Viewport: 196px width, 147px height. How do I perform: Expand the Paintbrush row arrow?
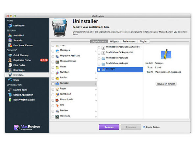[x=96, y=95]
